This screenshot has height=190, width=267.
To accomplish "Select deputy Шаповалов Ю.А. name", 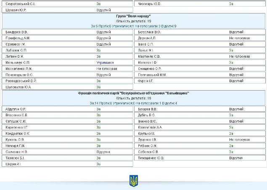I will pos(19,87).
